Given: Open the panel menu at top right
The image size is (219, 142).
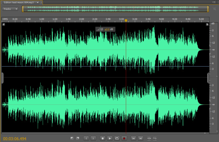Looking at the screenshot, I should point(214,2).
